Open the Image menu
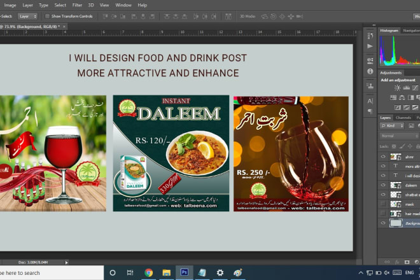This screenshot has width=420, height=280. [10, 5]
